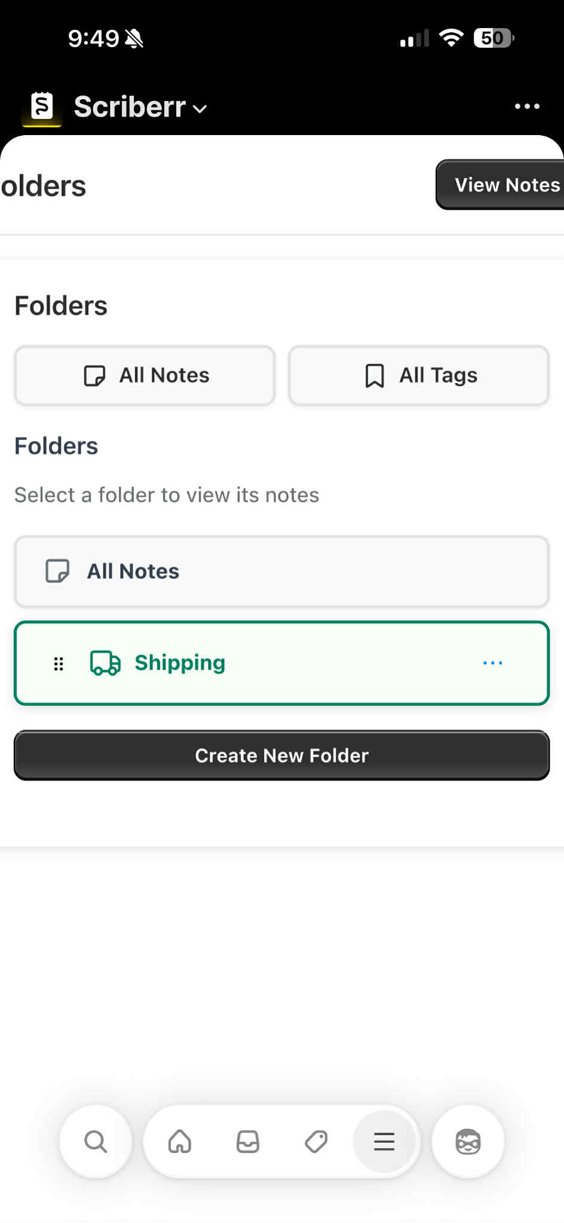
Task: Tap the battery indicator in status bar
Action: coord(493,38)
